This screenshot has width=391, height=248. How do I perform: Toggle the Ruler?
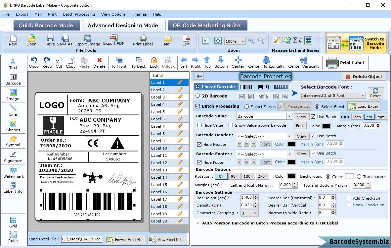pyautogui.click(x=13, y=237)
